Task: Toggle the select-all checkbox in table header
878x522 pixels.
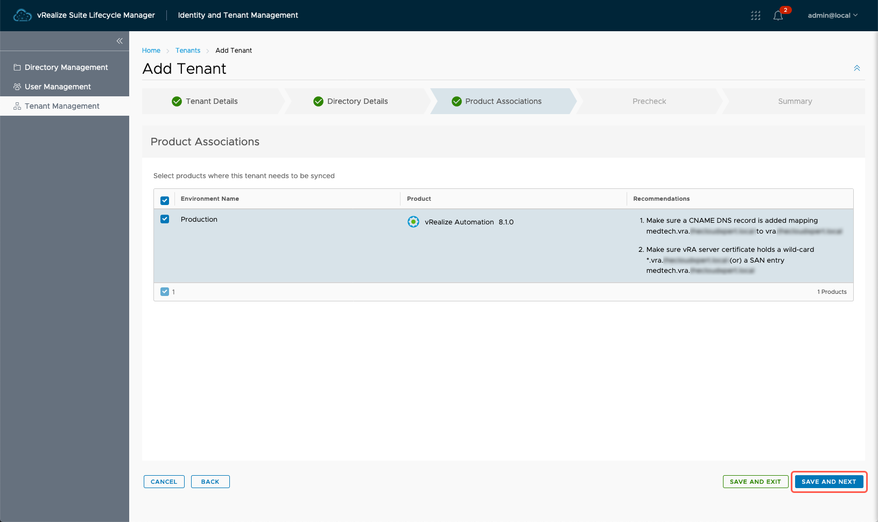Action: point(165,200)
